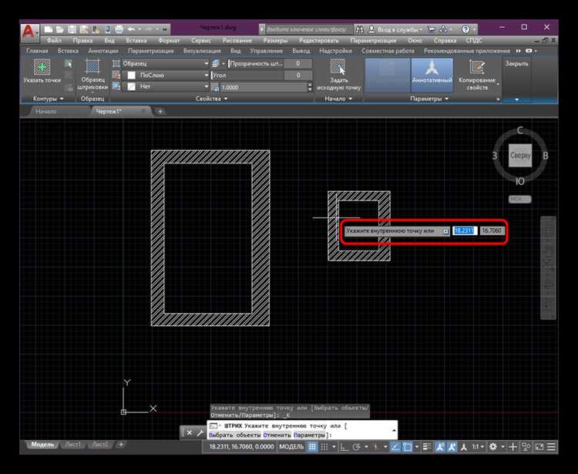Toggle snap mode dots in status bar

[324, 447]
